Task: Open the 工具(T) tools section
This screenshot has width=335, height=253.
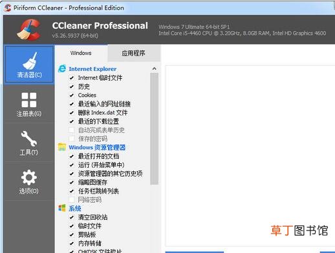Action: pyautogui.click(x=29, y=143)
